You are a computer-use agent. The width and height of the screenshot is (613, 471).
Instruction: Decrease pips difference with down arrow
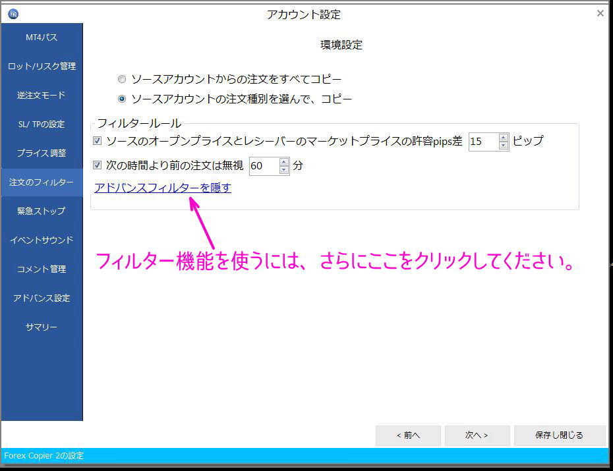coord(504,146)
